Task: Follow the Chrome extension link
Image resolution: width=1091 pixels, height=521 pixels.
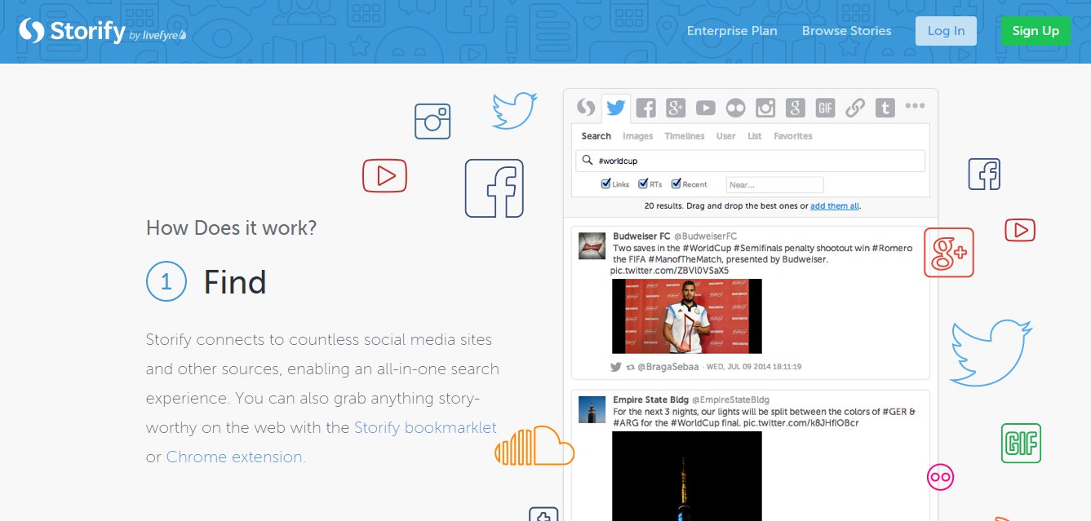Action: [x=236, y=457]
